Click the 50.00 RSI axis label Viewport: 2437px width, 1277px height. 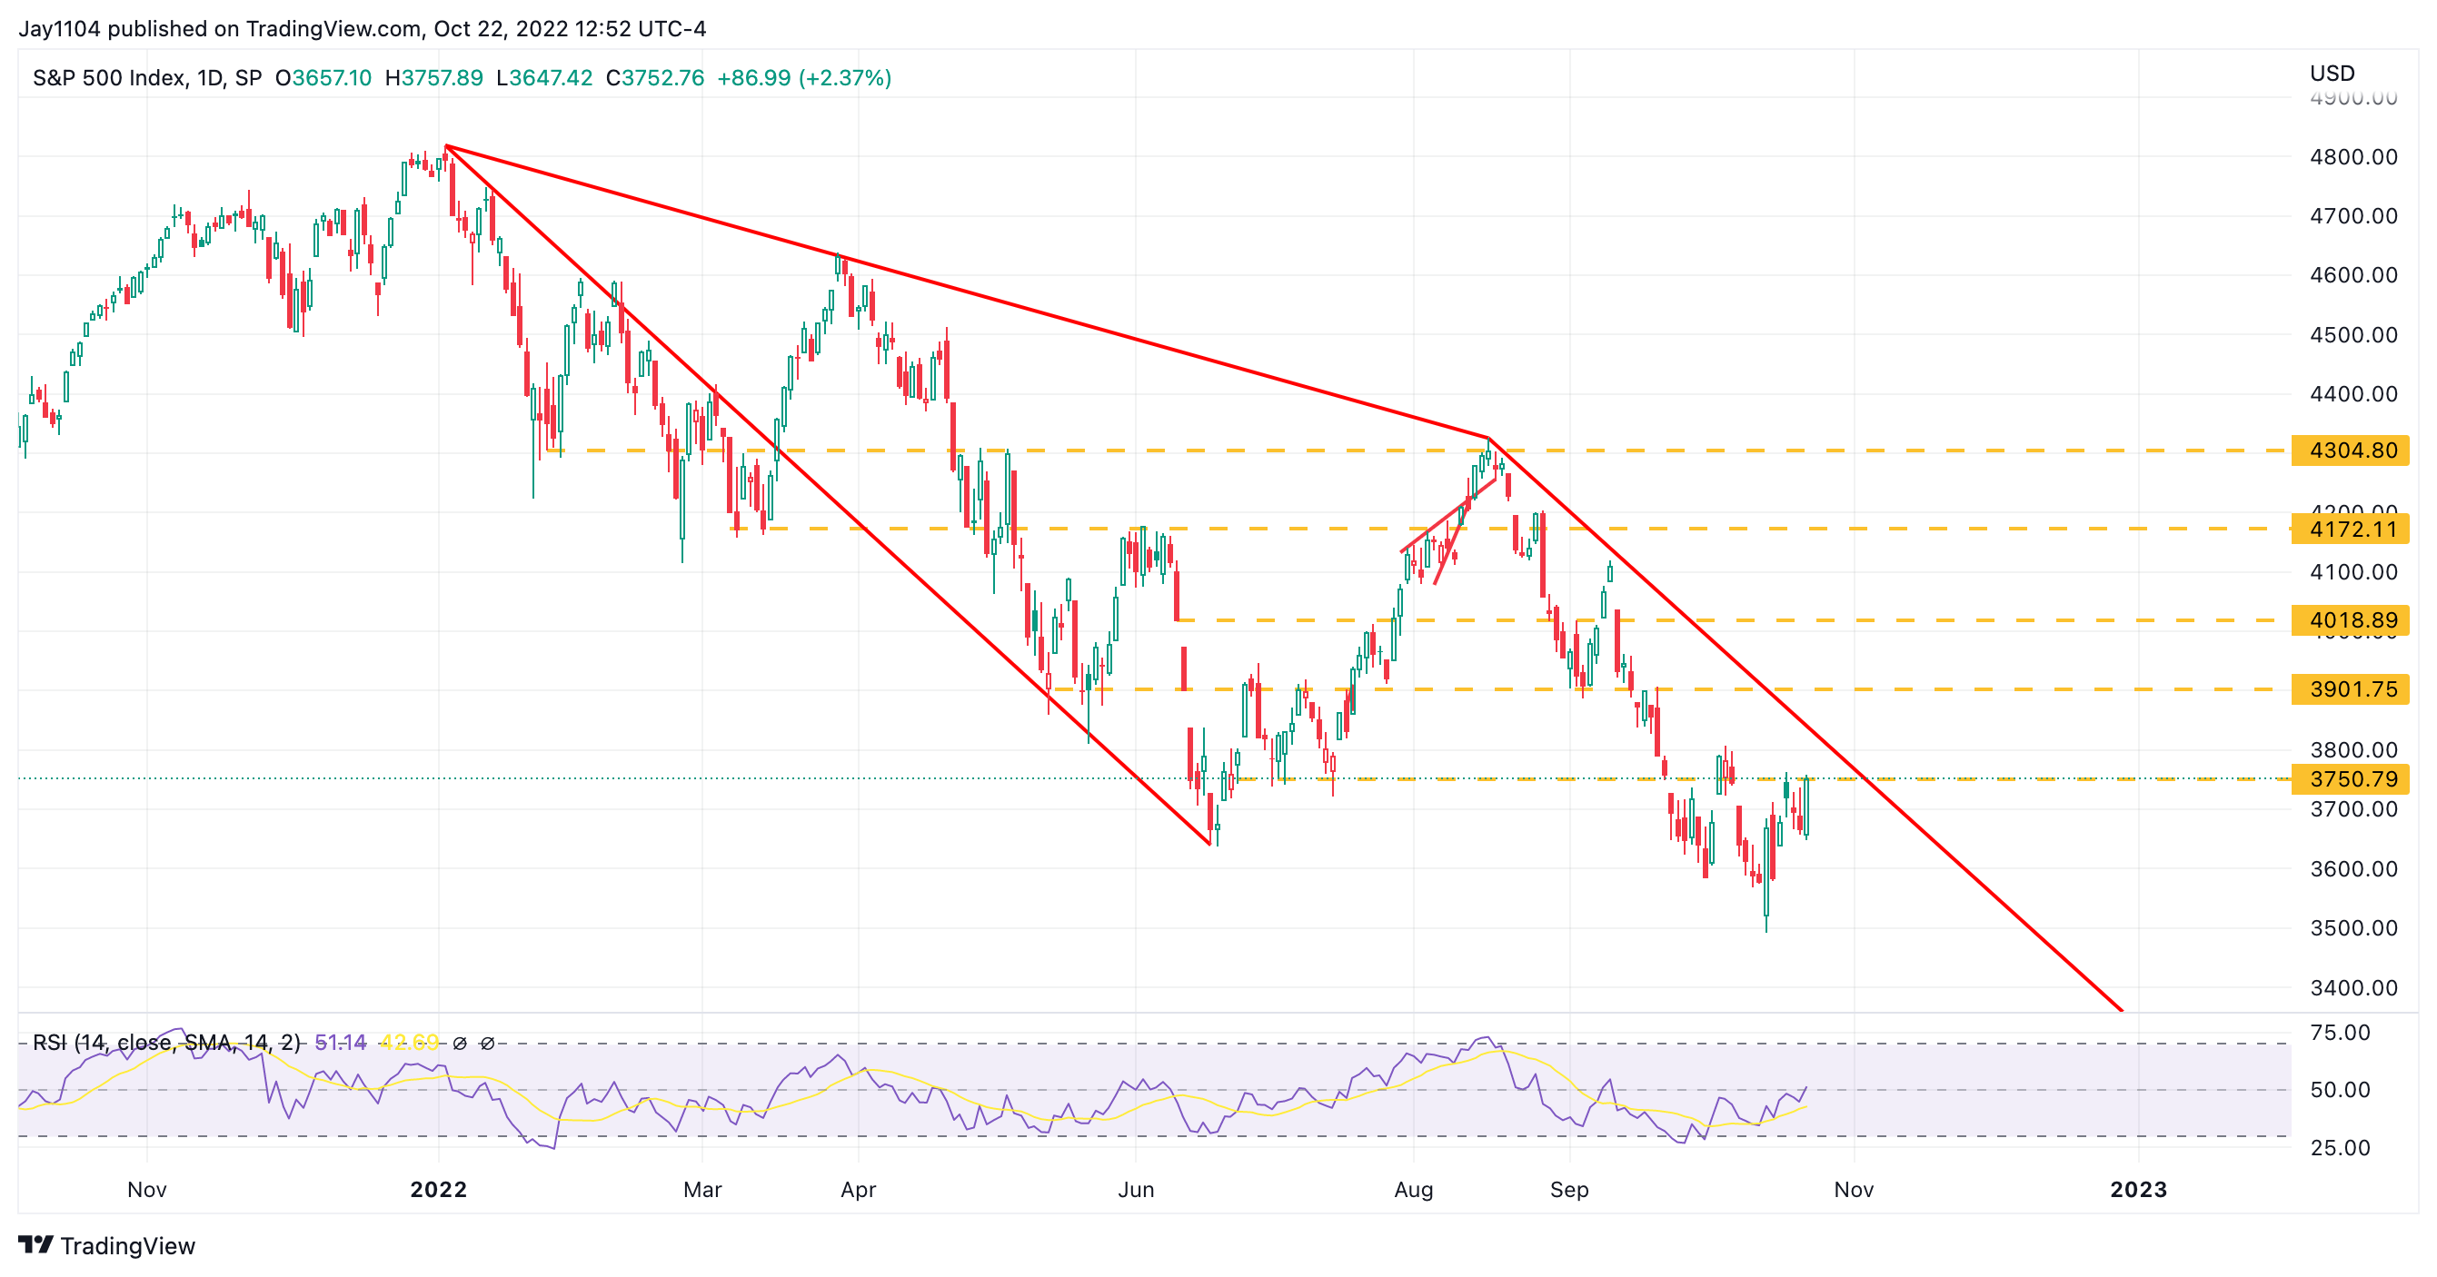coord(2340,1090)
